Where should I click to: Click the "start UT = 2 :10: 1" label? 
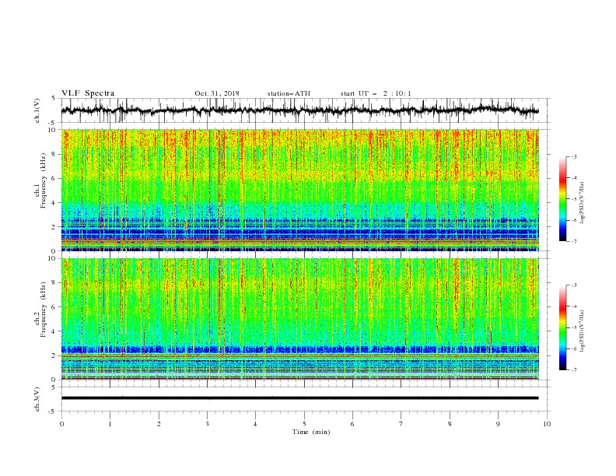pos(376,93)
